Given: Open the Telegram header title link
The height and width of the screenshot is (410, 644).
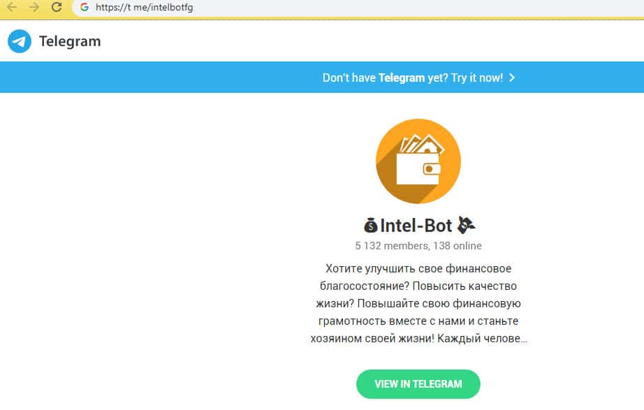Looking at the screenshot, I should coord(70,41).
